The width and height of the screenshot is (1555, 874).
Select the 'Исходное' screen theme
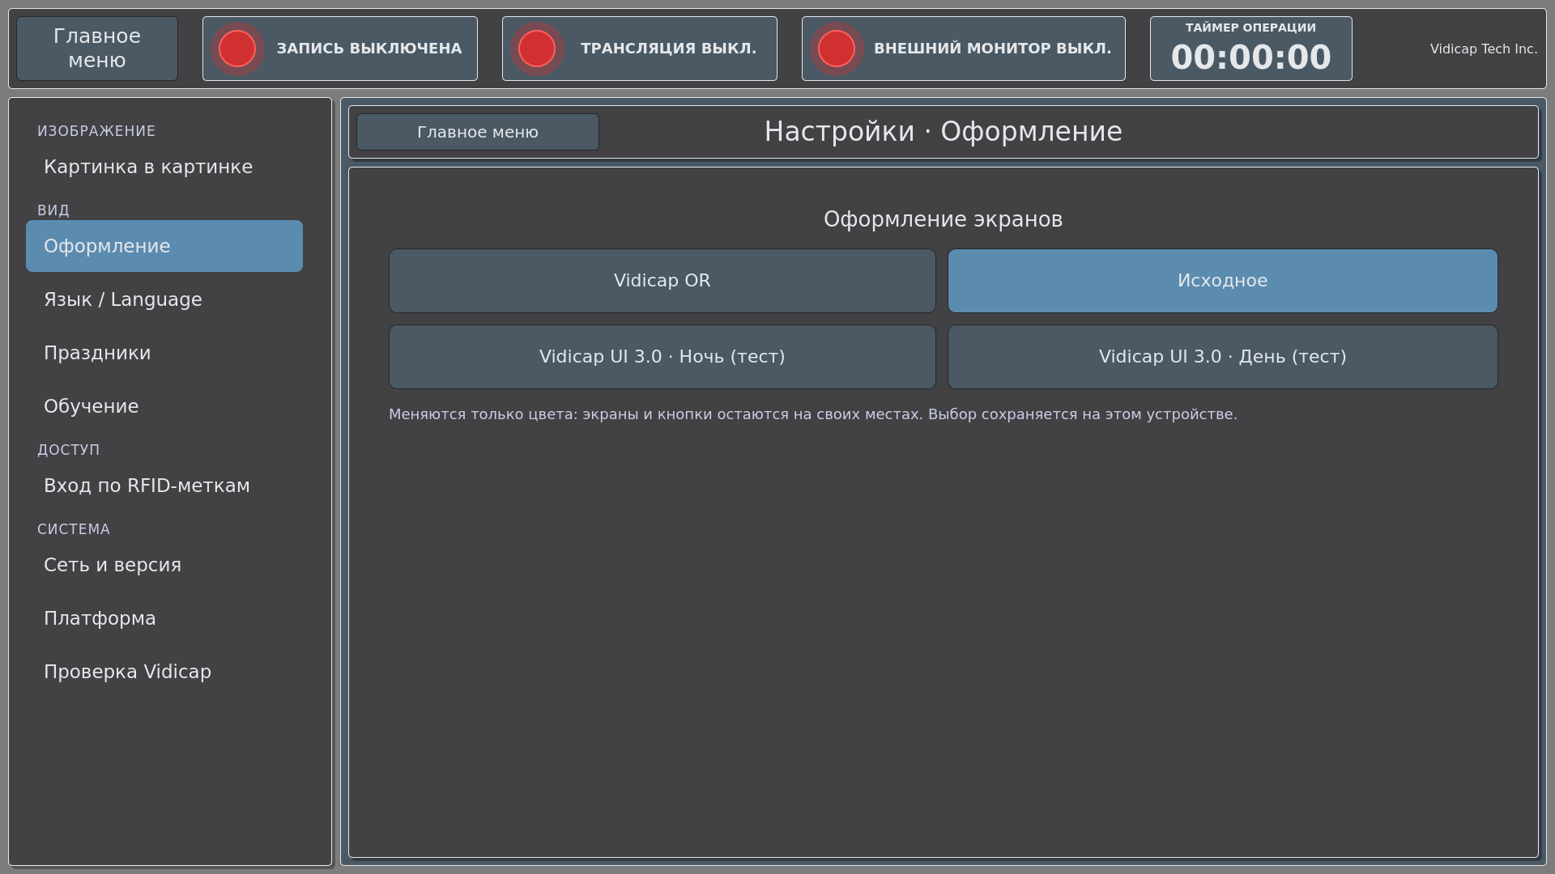point(1223,281)
